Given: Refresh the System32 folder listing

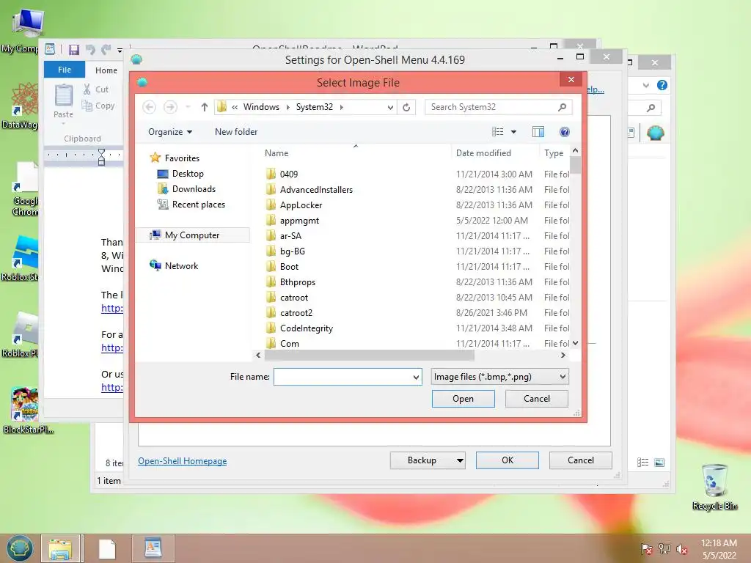Looking at the screenshot, I should tap(406, 107).
